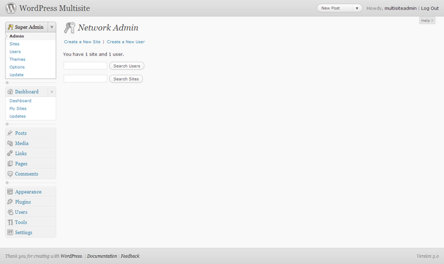Viewport: 444px width, 264px height.
Task: Open the Feedback footer link
Action: [130, 256]
